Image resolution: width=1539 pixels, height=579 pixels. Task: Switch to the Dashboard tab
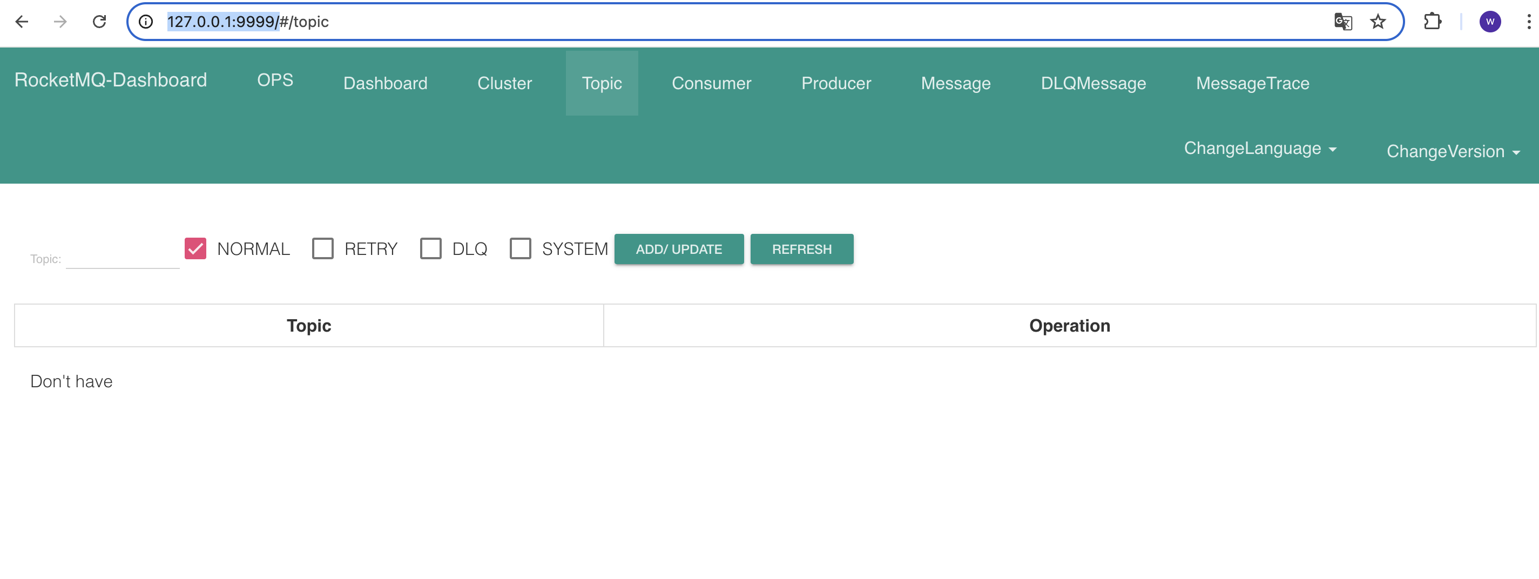[386, 83]
